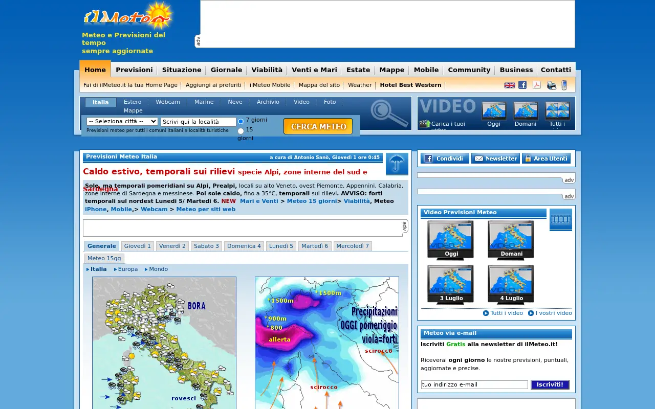Click the Italy weather forecast map
This screenshot has width=655, height=409.
point(164,343)
